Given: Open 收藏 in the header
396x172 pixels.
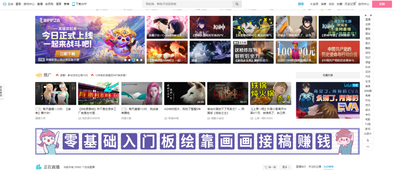Looking at the screenshot, I should pyautogui.click(x=340, y=4).
